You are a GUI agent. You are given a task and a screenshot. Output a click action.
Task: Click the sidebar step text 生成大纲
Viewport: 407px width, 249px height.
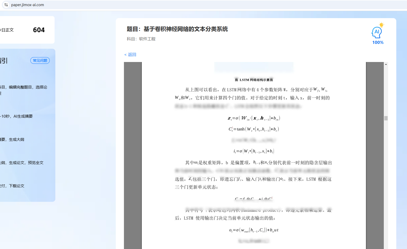pyautogui.click(x=17, y=140)
